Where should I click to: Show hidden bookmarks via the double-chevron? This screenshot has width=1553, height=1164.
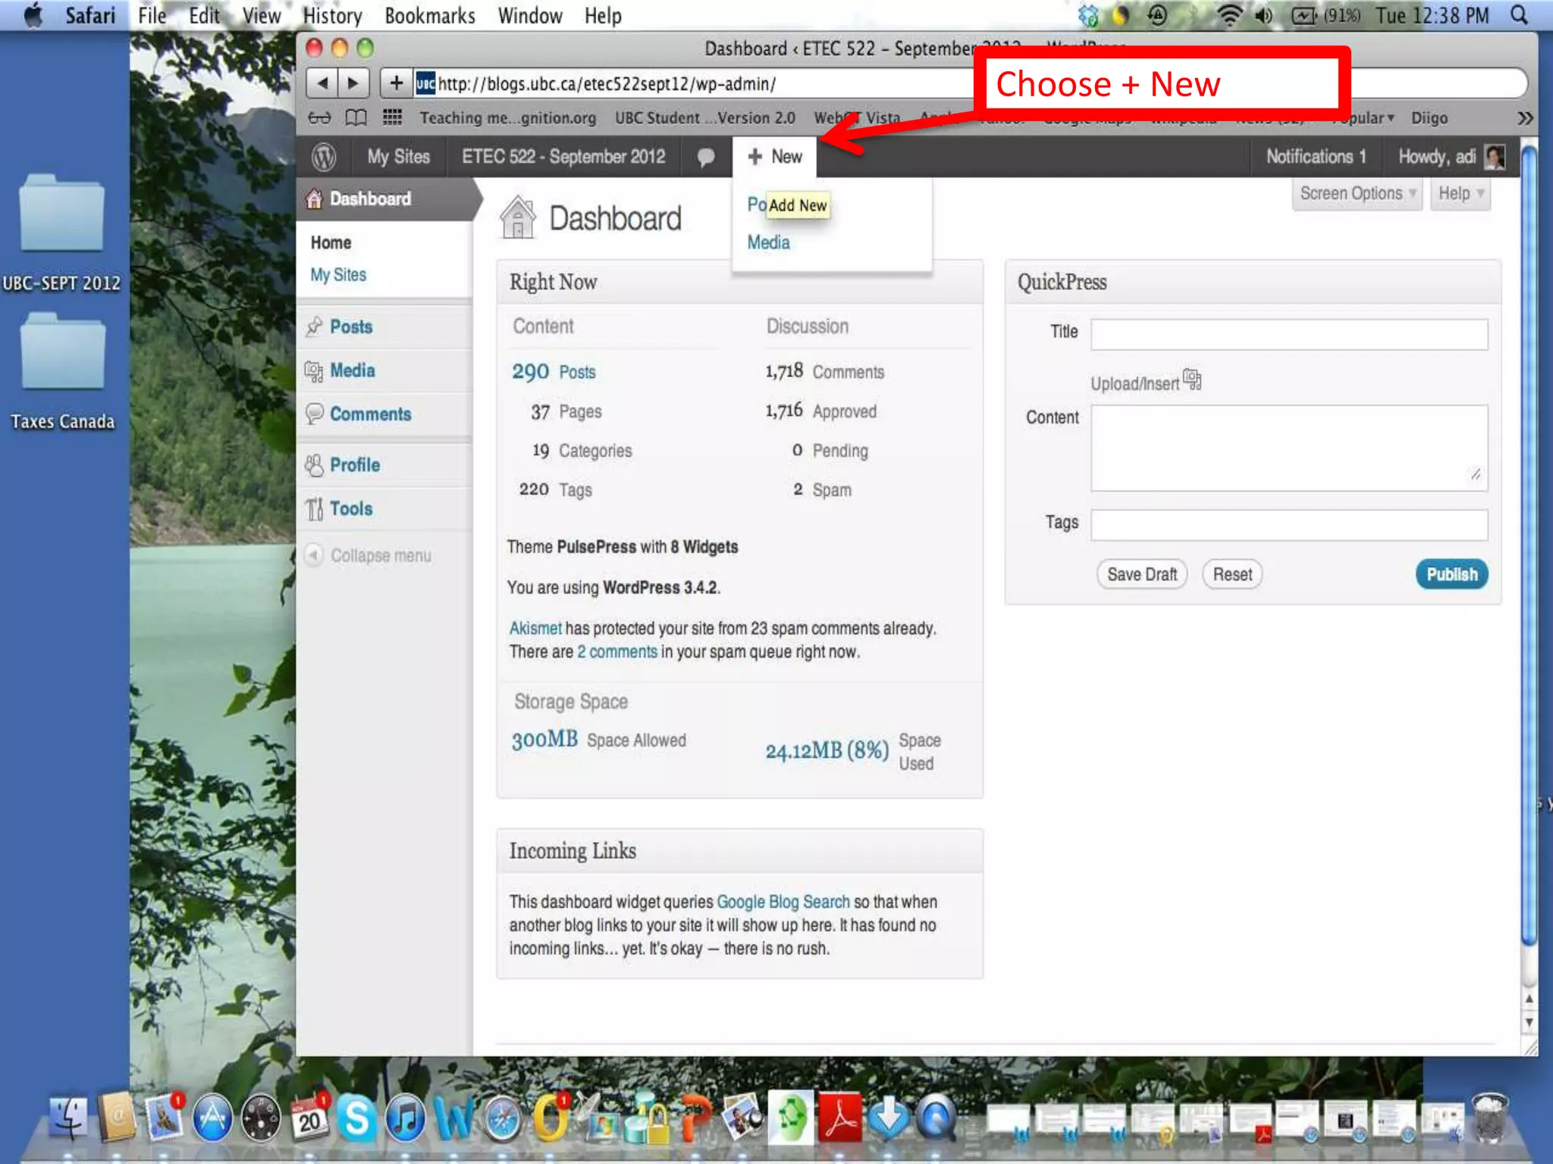[x=1525, y=117]
